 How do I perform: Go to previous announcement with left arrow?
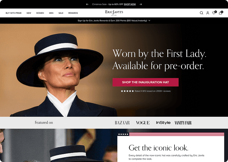point(87,4)
